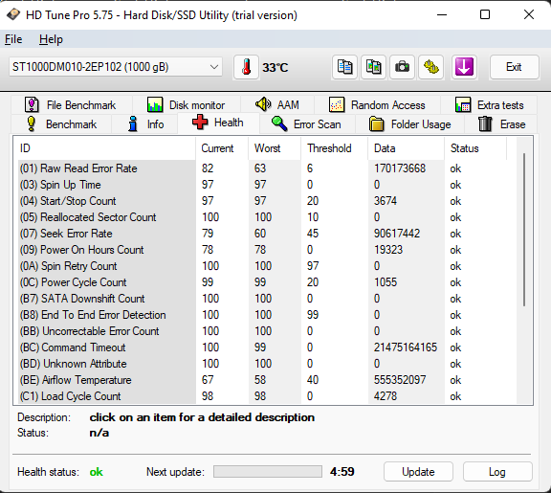Click the green Health status ok text
Image resolution: width=551 pixels, height=493 pixels.
tap(97, 472)
